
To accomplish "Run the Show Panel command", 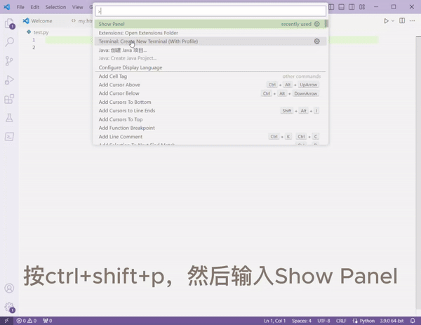I will (x=210, y=24).
